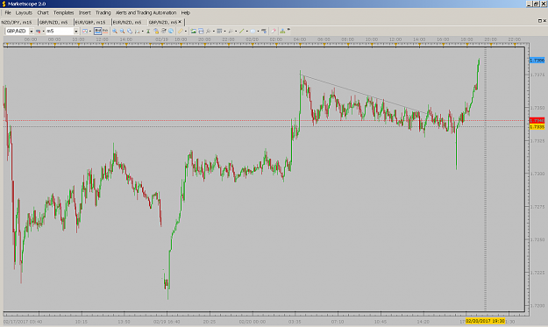
Task: Click the m5 period input box
Action: click(60, 31)
